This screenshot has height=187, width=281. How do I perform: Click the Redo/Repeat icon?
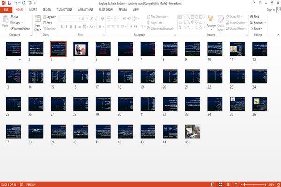point(24,3)
